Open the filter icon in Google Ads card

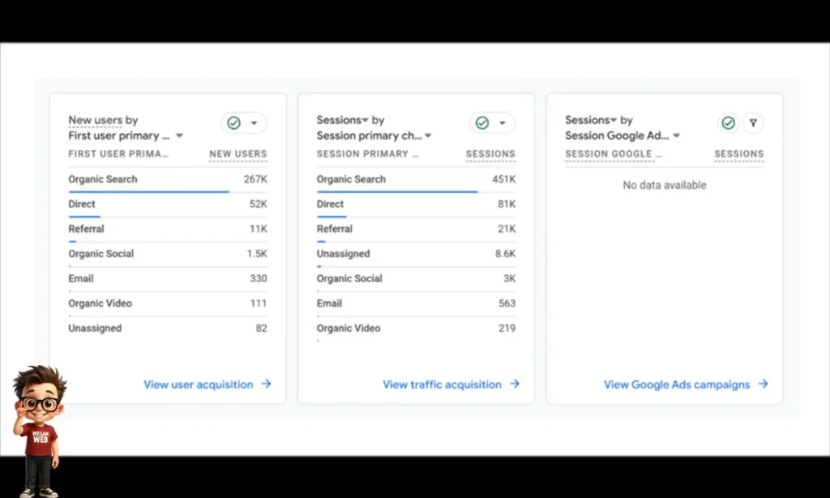[753, 122]
